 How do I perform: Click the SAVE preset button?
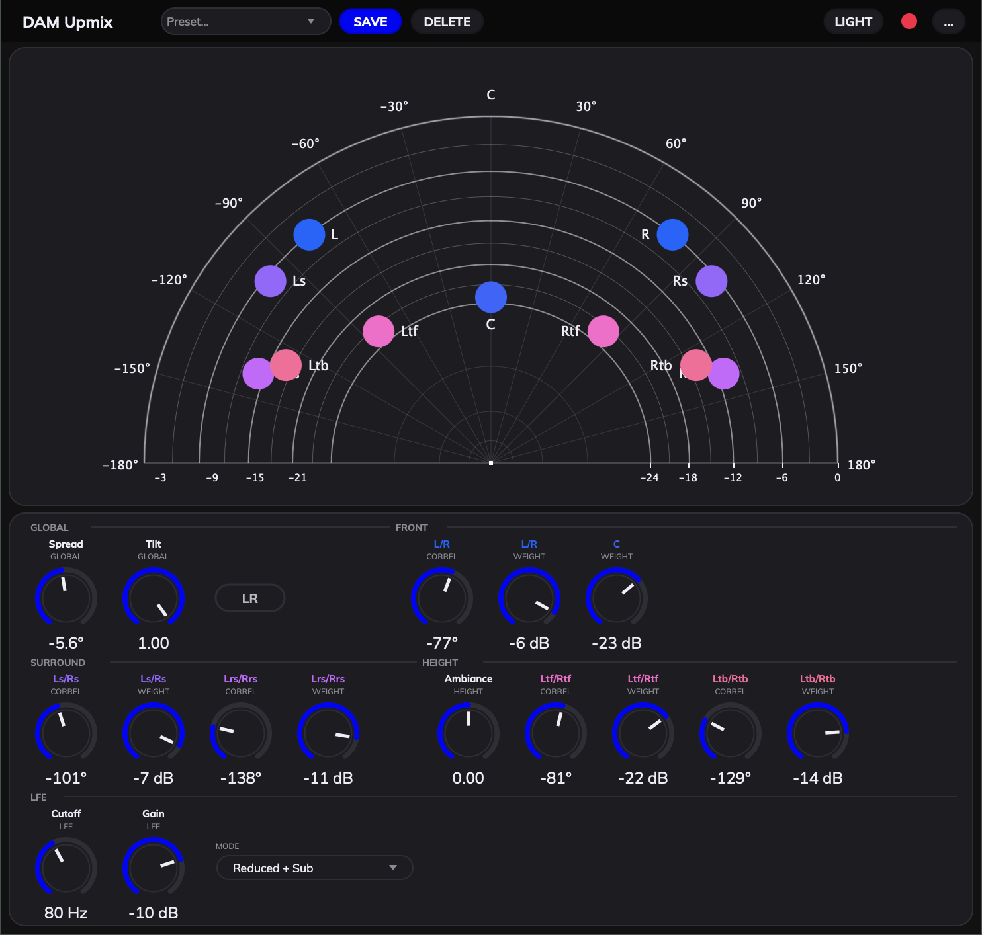pos(371,22)
